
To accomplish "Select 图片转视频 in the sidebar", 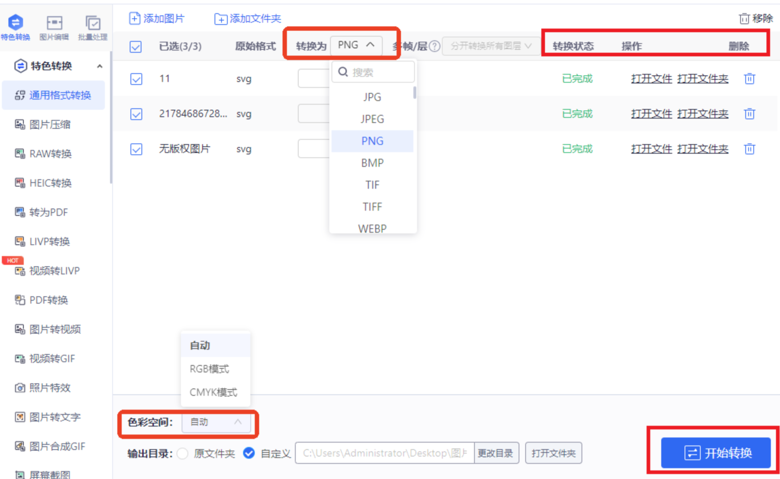I will pyautogui.click(x=53, y=329).
